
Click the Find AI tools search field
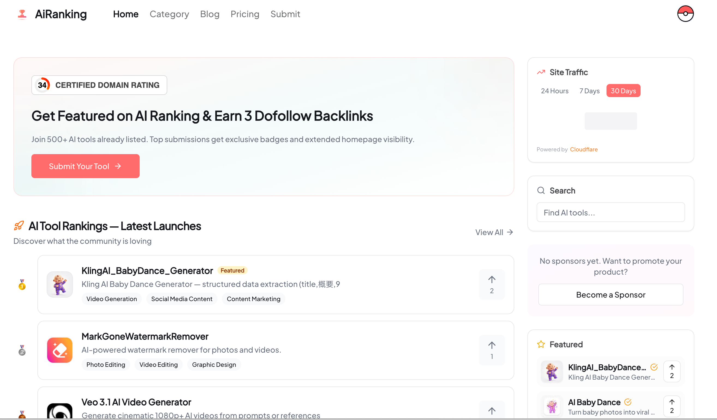coord(611,212)
